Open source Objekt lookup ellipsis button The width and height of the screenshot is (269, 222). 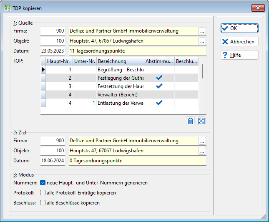(202, 41)
